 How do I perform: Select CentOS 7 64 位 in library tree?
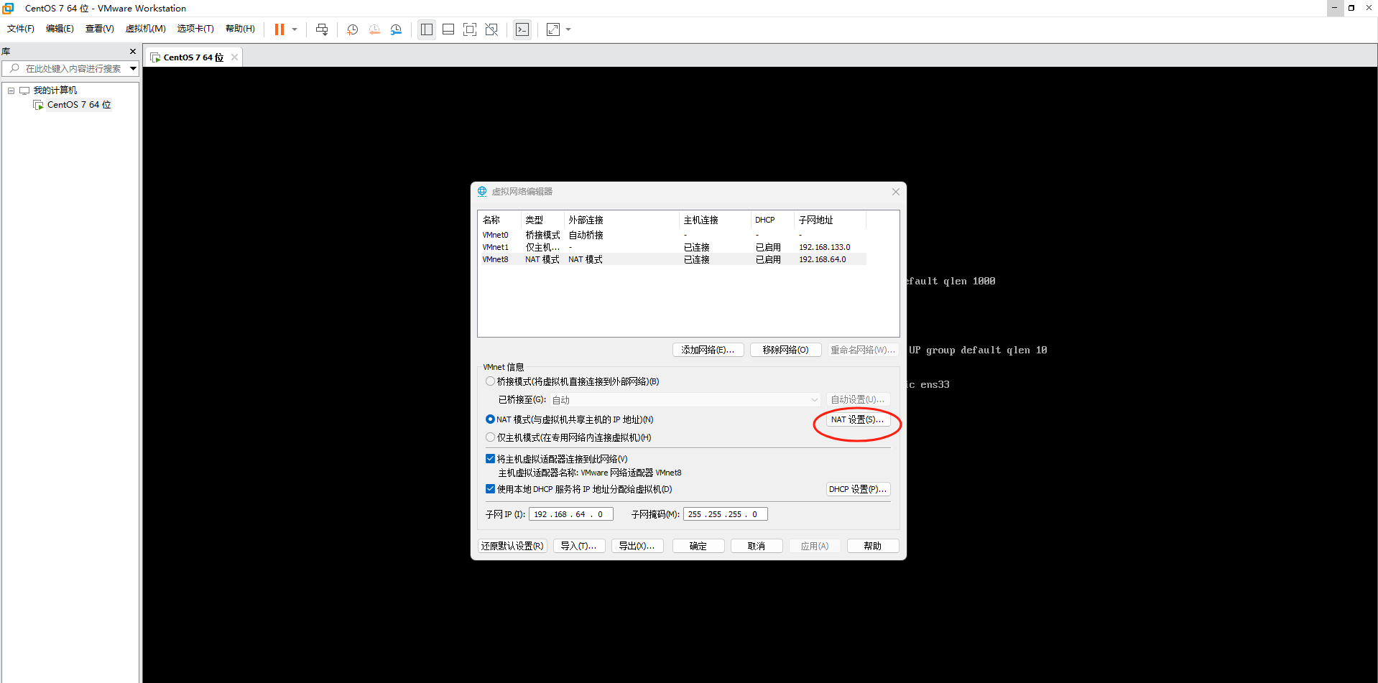tap(79, 105)
